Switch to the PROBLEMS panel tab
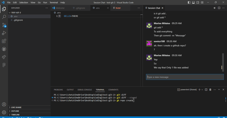Screen dimensions: 227x118 [x=58, y=90]
